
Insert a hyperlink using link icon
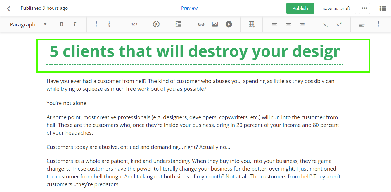point(201,24)
